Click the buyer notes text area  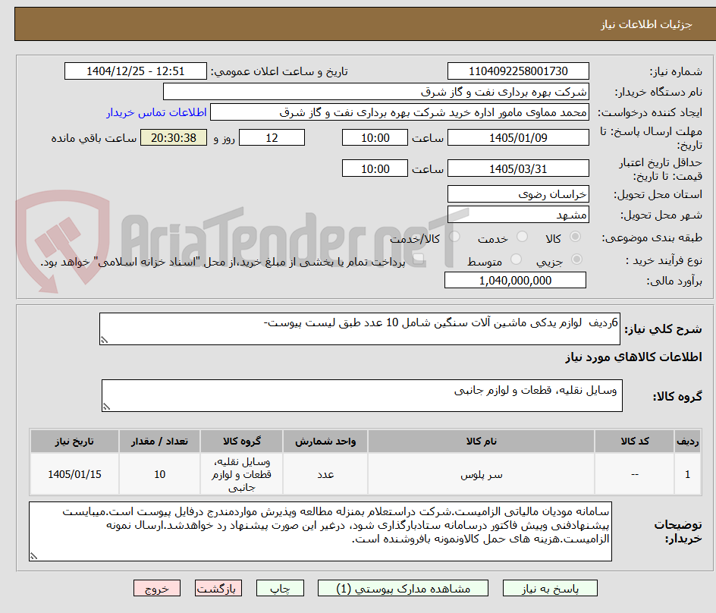click(320, 531)
